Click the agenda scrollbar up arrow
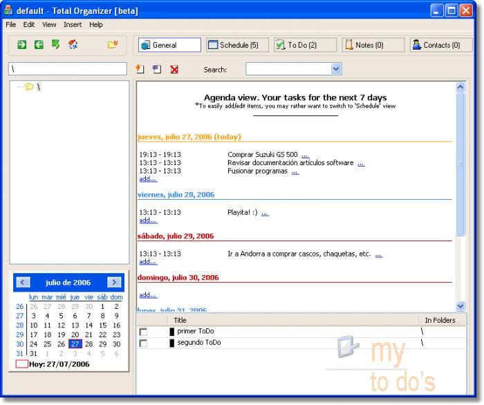This screenshot has width=484, height=405. click(x=460, y=87)
